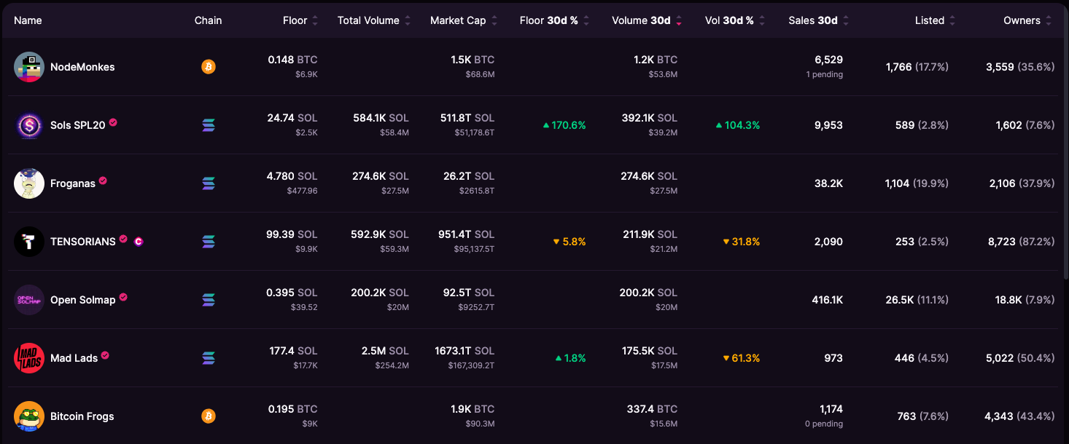Sort the table by Floor column arrows
The image size is (1069, 444).
(x=315, y=20)
